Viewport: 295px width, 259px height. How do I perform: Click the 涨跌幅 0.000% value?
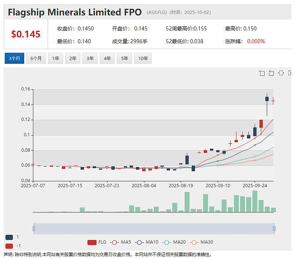coord(256,41)
